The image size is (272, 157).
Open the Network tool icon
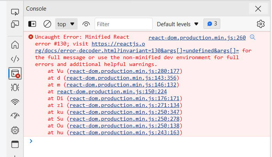[x=15, y=102]
